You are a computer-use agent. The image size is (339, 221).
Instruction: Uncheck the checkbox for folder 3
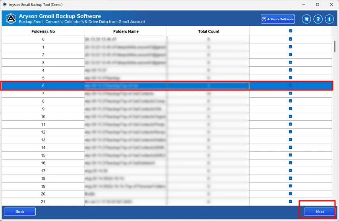tap(291, 62)
